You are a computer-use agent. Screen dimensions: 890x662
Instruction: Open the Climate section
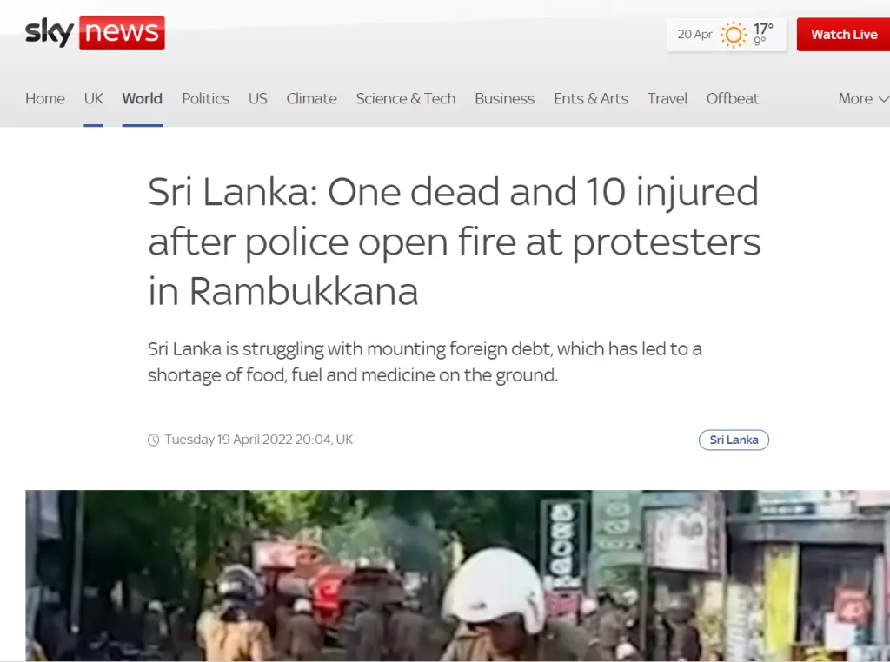(x=312, y=99)
